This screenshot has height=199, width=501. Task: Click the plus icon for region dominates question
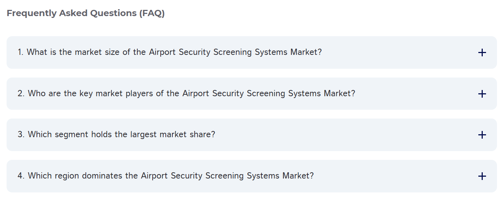[482, 176]
